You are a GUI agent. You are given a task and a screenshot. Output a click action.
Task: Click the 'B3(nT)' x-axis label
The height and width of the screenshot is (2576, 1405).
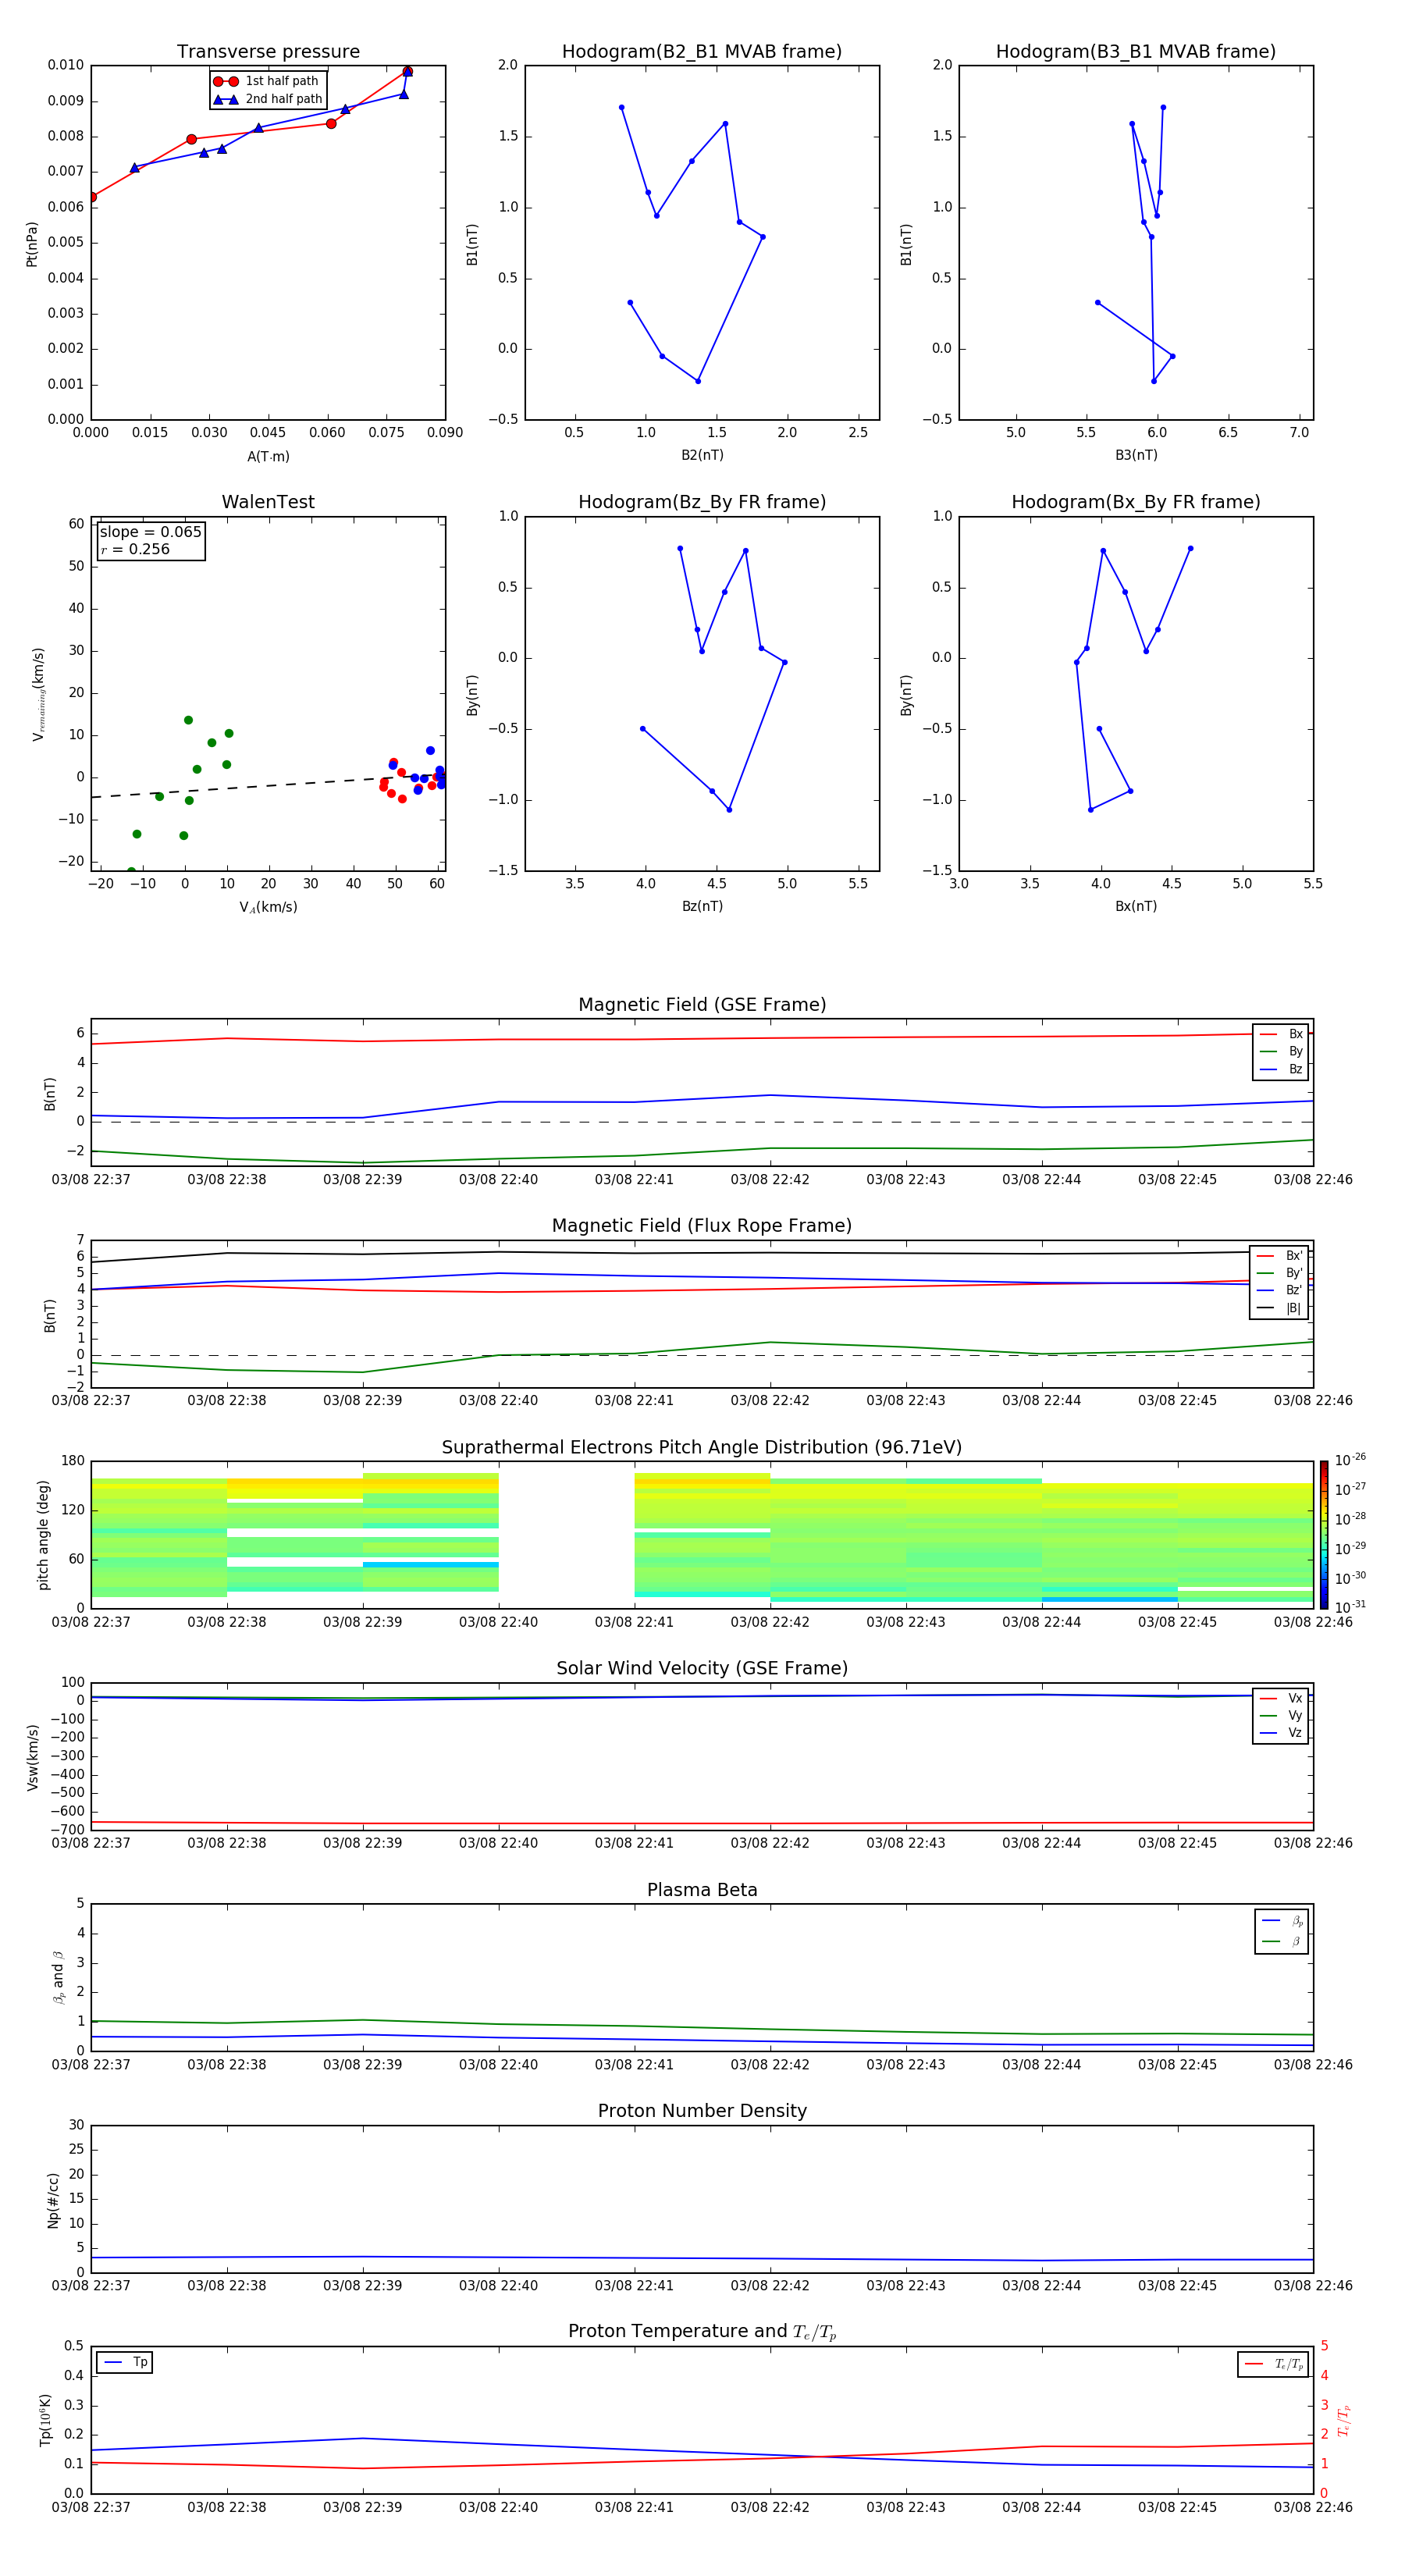pos(1136,455)
